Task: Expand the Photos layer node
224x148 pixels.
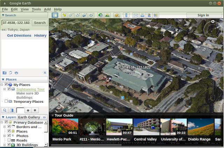Action: [x=5, y=136]
